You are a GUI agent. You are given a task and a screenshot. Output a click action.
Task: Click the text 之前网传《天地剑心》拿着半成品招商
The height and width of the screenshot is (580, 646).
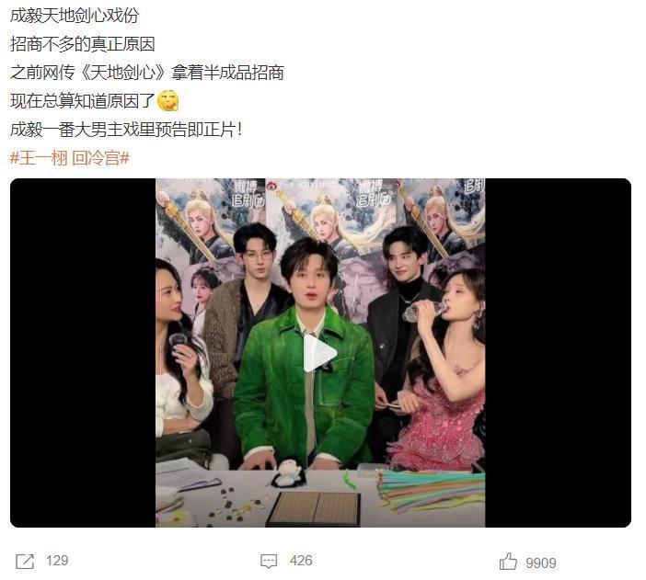point(147,73)
